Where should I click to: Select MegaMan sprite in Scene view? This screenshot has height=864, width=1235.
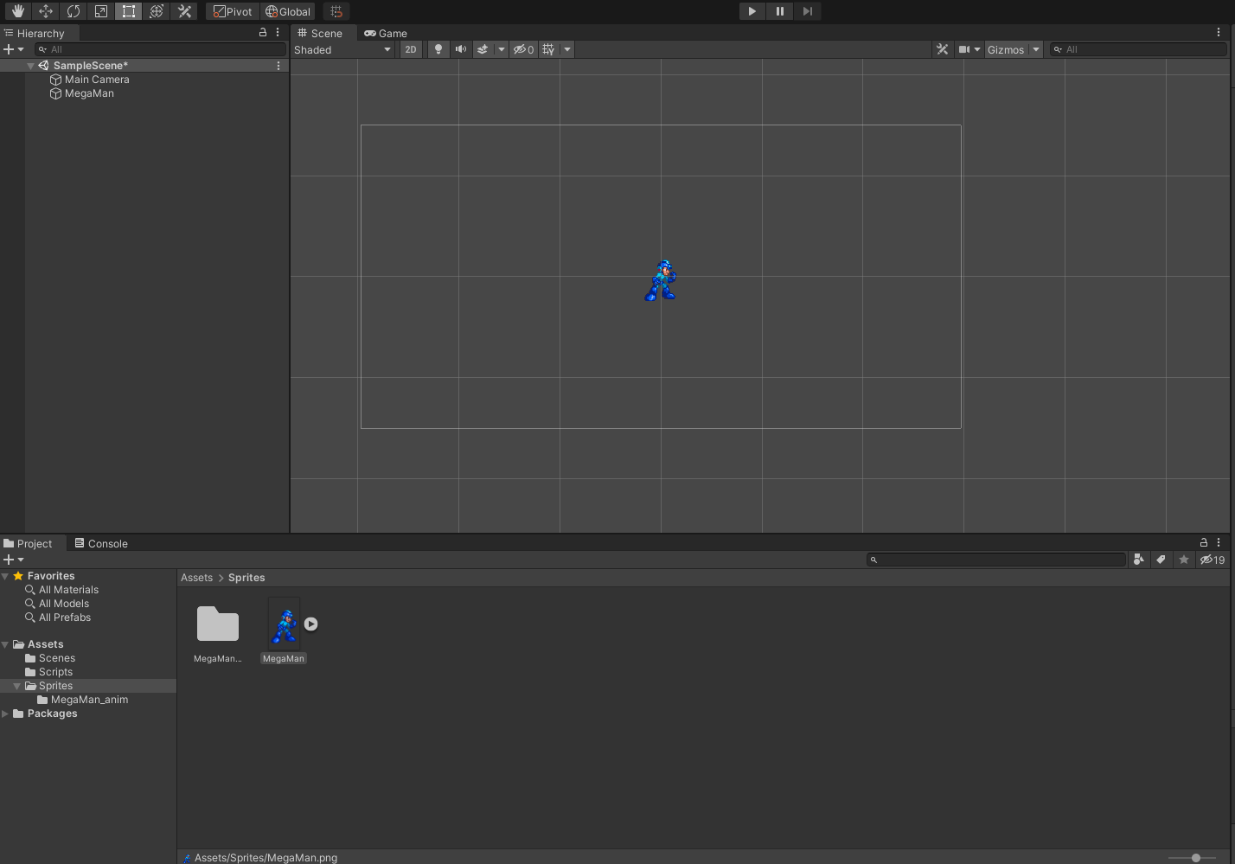pyautogui.click(x=661, y=280)
